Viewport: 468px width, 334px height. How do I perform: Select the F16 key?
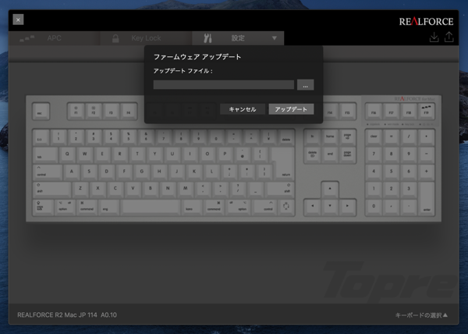374,111
